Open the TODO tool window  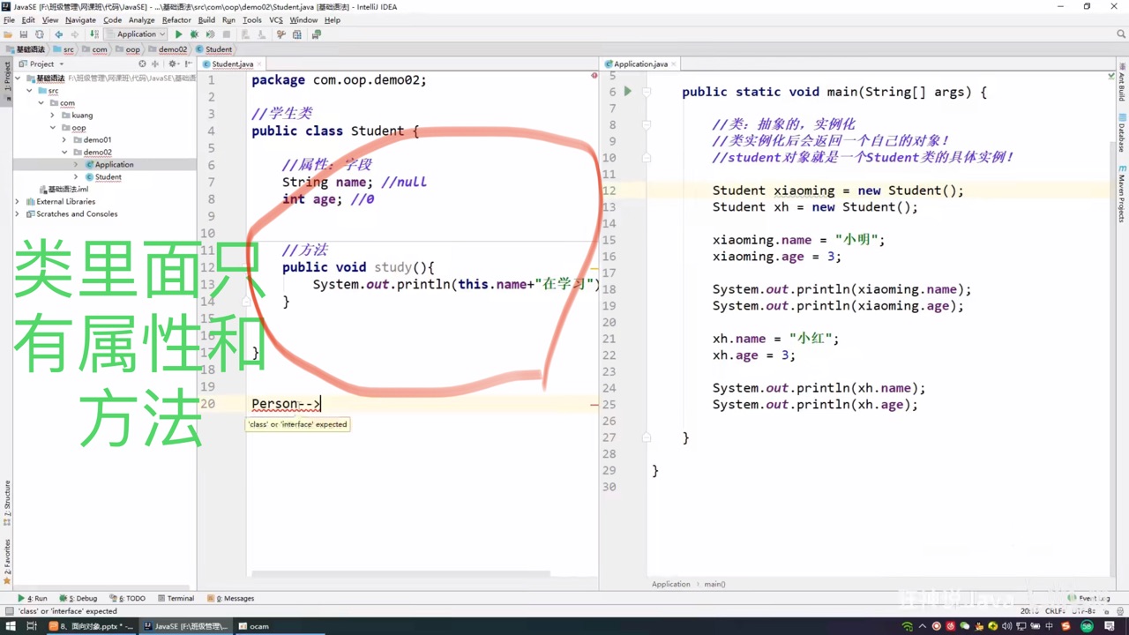coord(127,598)
